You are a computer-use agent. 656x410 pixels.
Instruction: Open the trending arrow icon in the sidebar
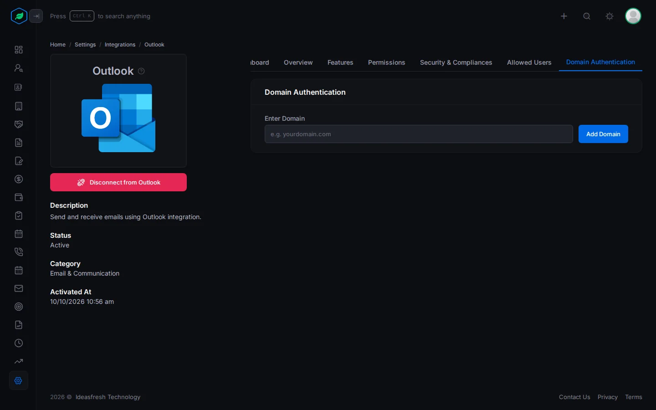click(19, 361)
